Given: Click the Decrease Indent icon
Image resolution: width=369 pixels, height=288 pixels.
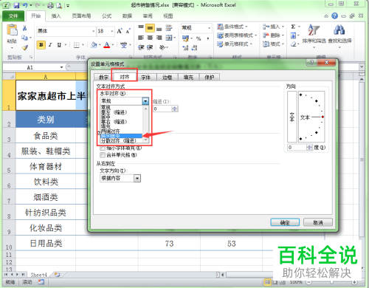Looking at the screenshot, I should [141, 47].
